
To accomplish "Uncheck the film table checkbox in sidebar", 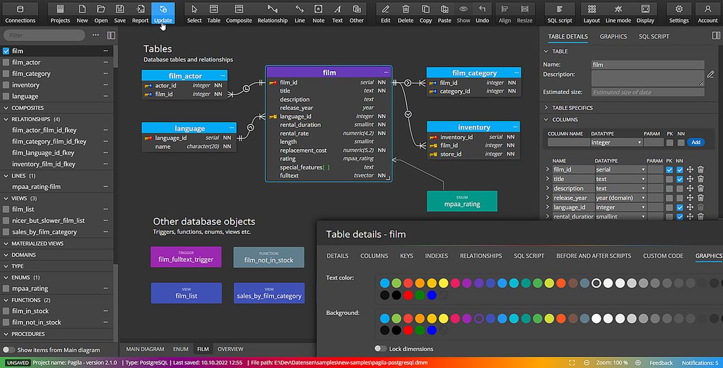I will [6, 51].
